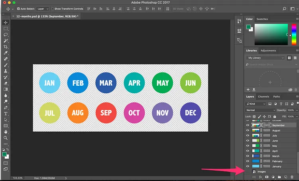Switch to the Adjustments tab
The width and height of the screenshot is (299, 181).
(268, 51)
